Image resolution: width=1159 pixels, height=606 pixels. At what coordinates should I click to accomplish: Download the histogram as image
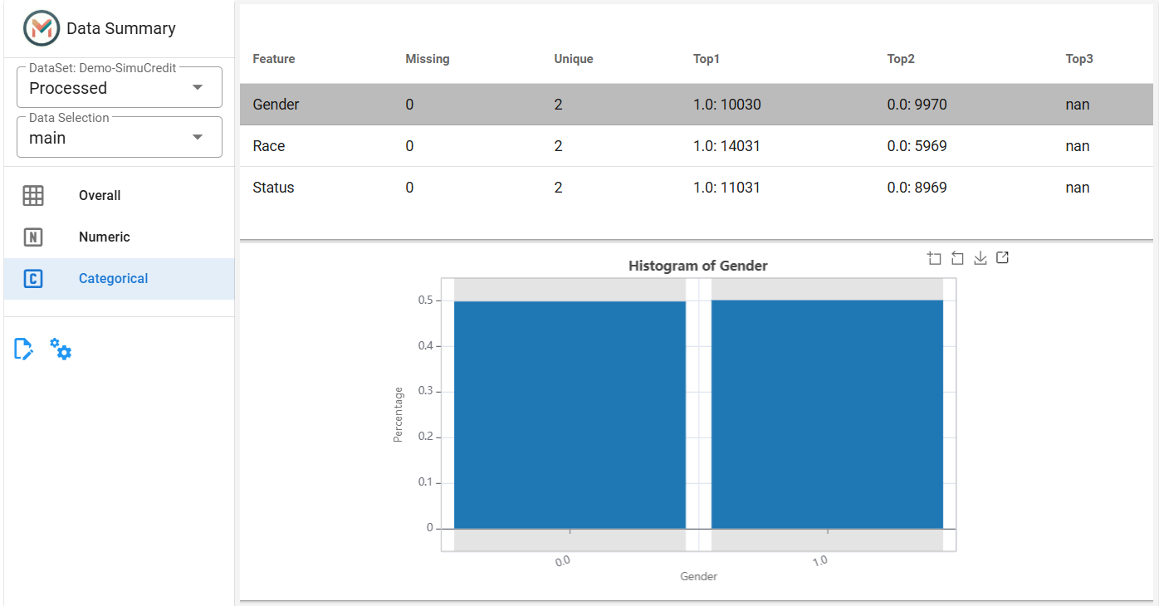click(980, 258)
